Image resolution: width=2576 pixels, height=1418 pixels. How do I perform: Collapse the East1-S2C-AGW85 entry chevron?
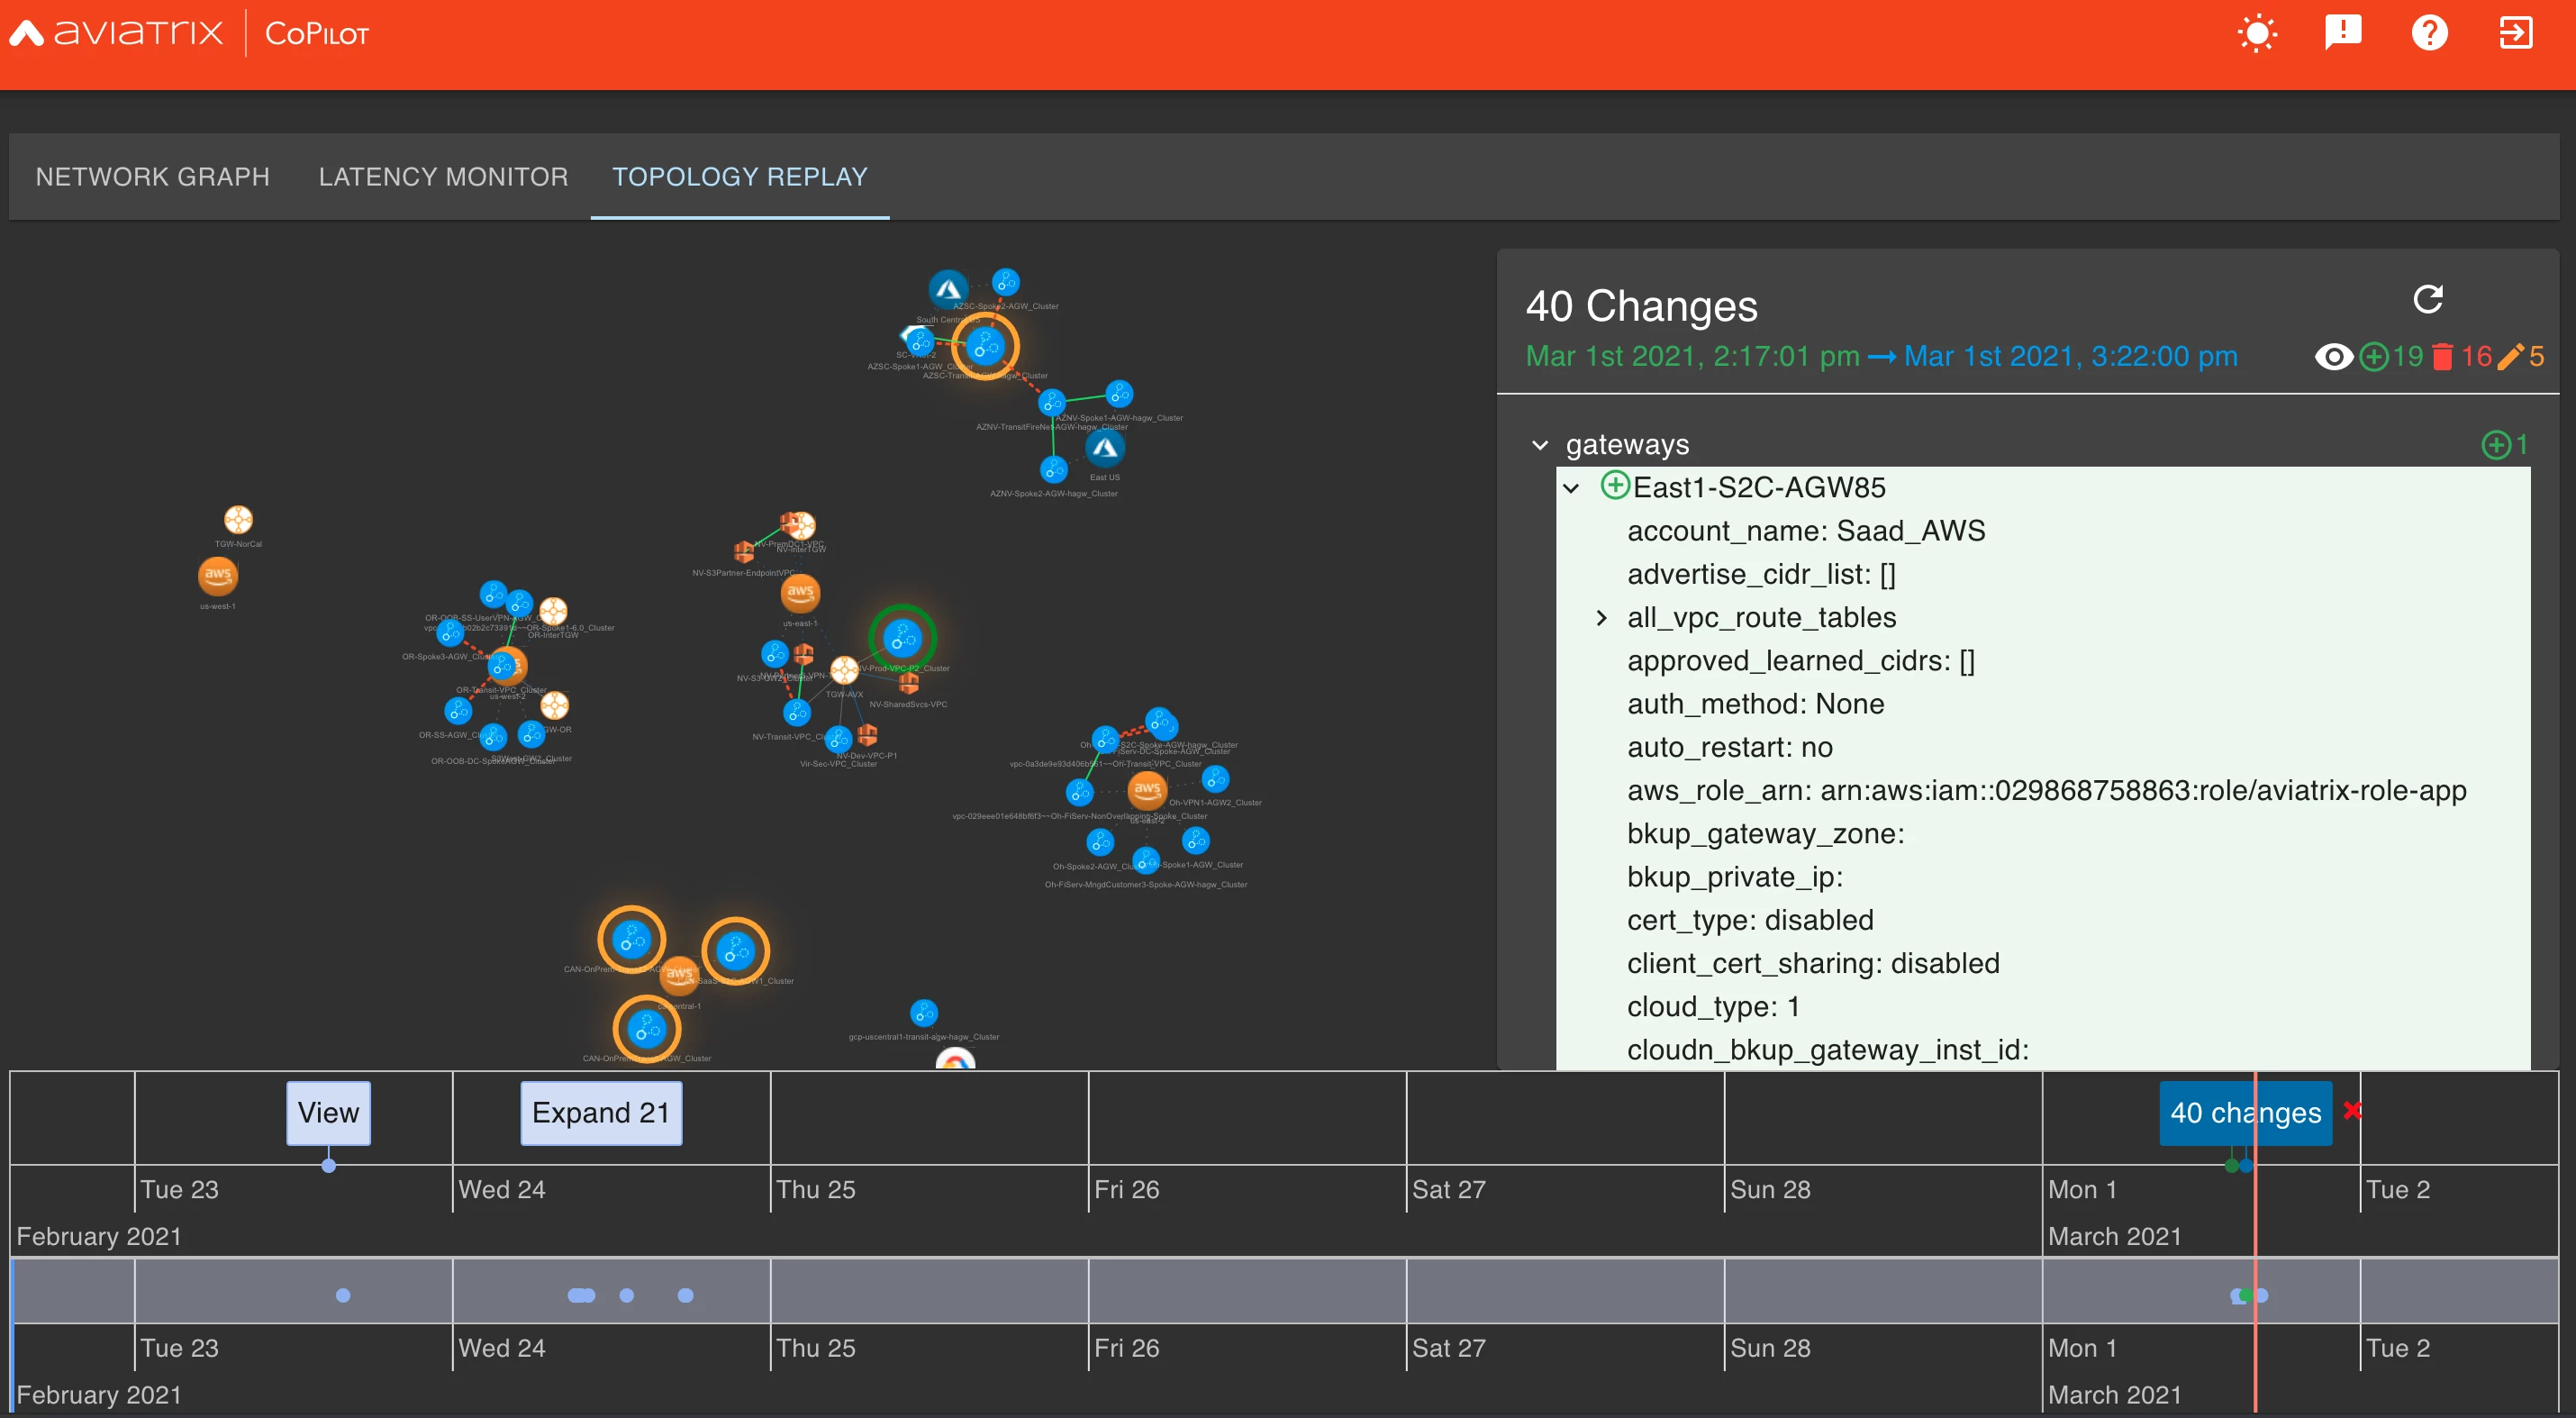click(x=1571, y=489)
